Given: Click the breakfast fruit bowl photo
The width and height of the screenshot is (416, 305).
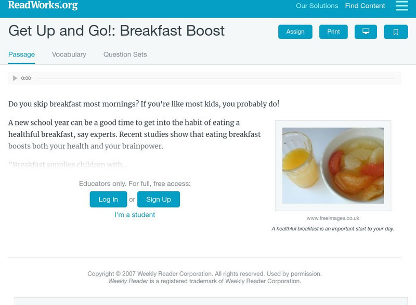Looking at the screenshot, I should coord(333,165).
